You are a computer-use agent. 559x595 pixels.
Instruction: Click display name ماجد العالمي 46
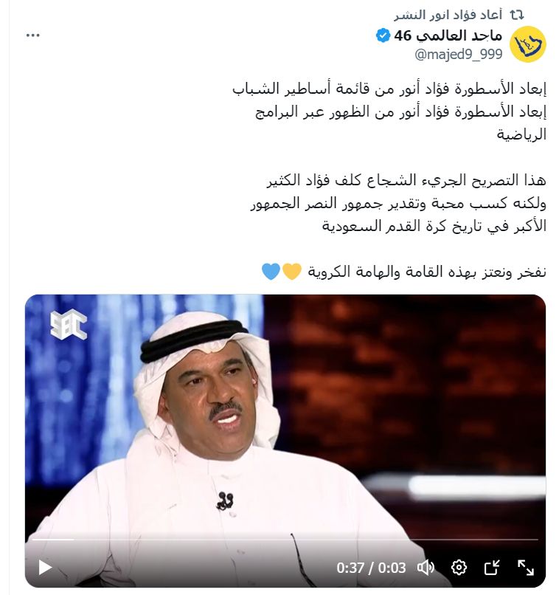coord(448,35)
